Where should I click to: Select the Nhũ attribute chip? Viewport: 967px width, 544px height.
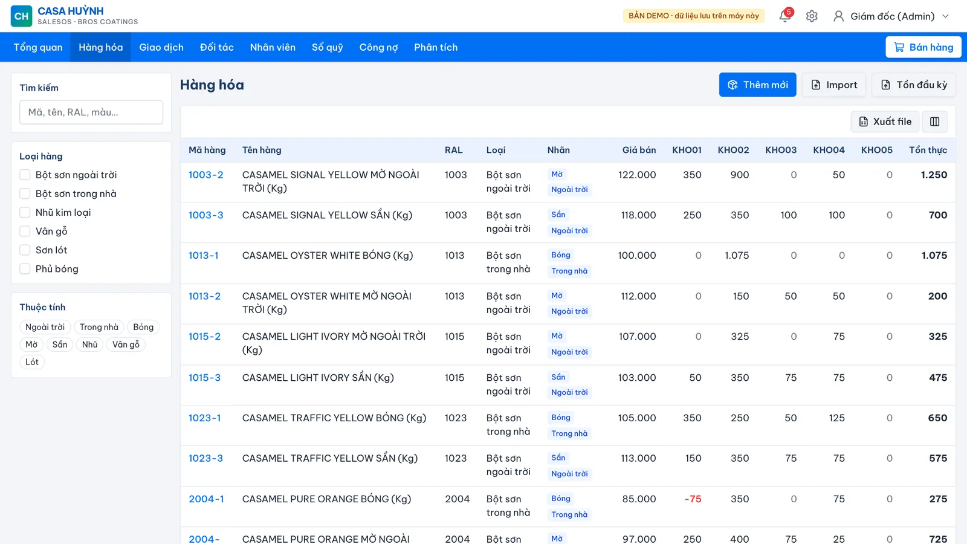click(x=89, y=345)
